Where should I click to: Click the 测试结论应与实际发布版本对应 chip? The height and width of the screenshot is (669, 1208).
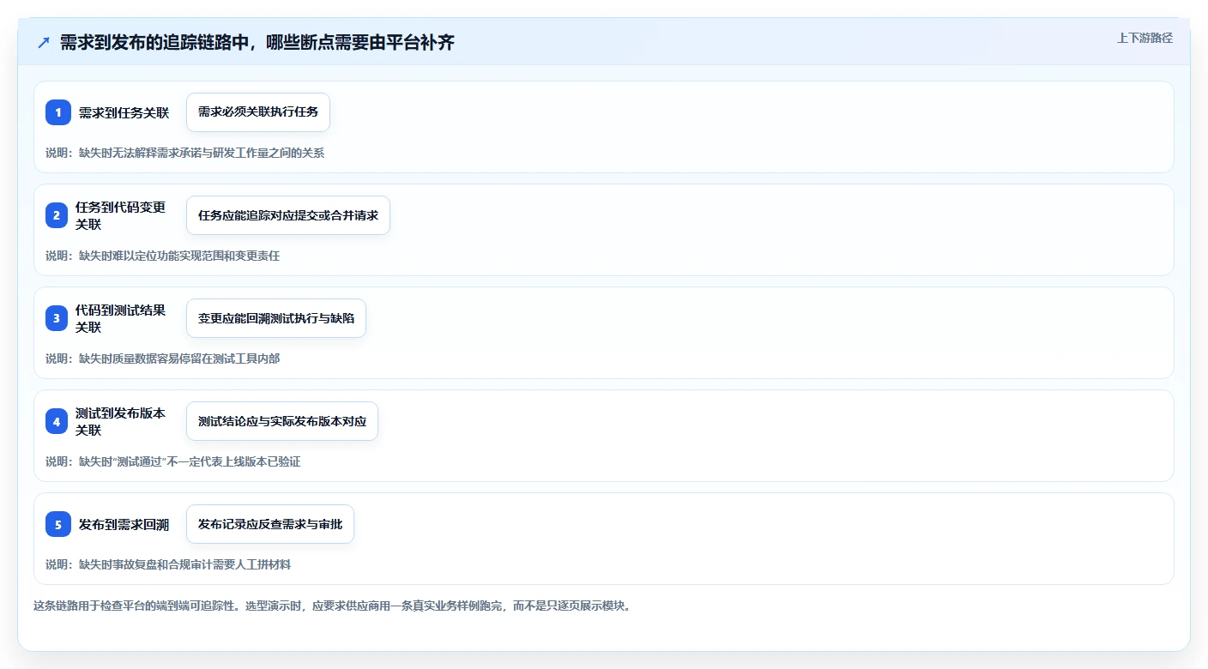pos(282,421)
